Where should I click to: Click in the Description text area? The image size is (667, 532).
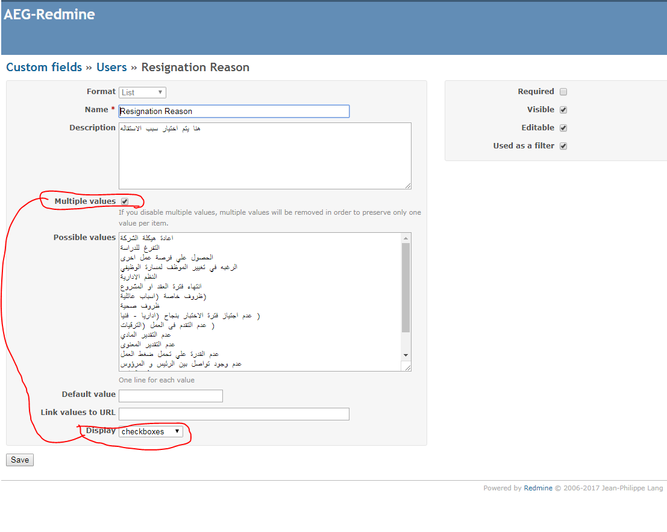[265, 157]
